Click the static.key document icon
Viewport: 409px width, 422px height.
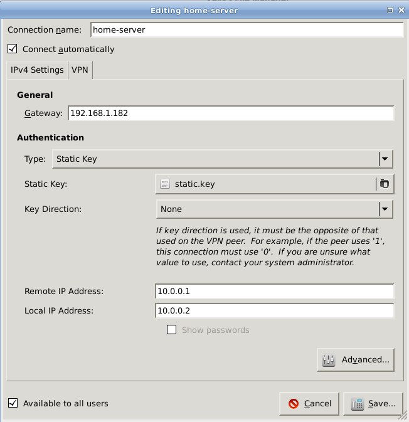tap(165, 184)
